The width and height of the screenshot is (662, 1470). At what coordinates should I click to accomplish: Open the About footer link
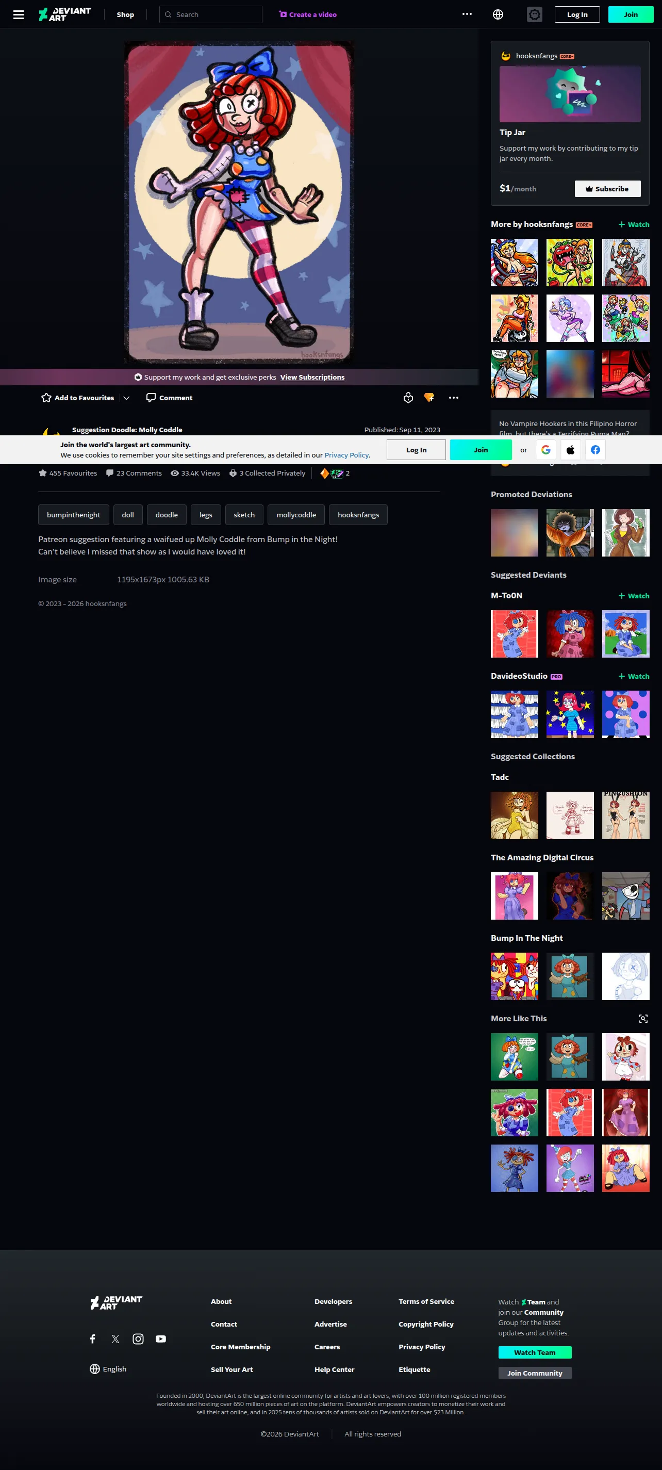(221, 1302)
